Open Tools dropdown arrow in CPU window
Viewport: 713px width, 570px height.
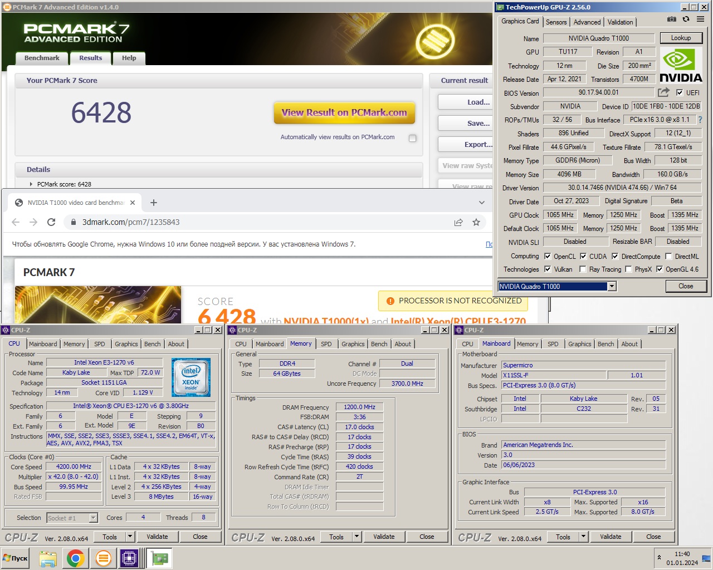[x=130, y=537]
